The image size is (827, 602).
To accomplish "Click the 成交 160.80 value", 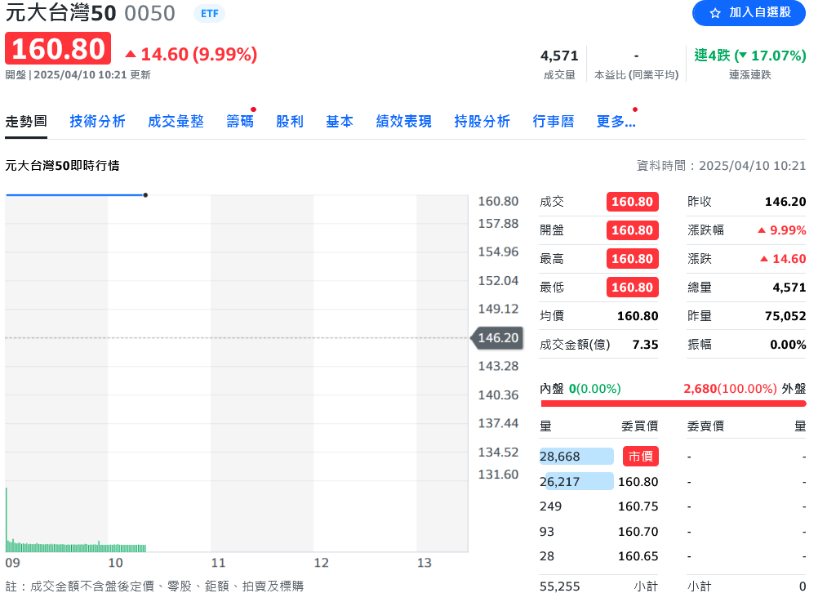I will click(x=633, y=202).
